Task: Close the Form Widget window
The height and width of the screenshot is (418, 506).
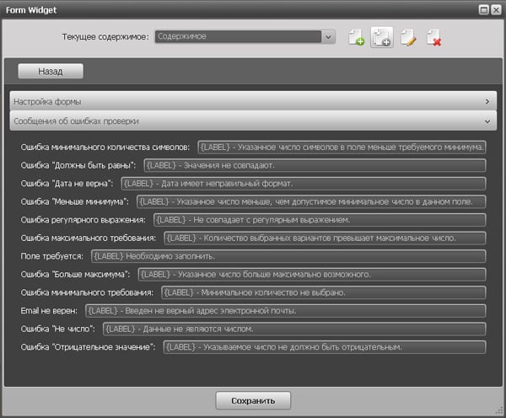Action: click(x=497, y=8)
